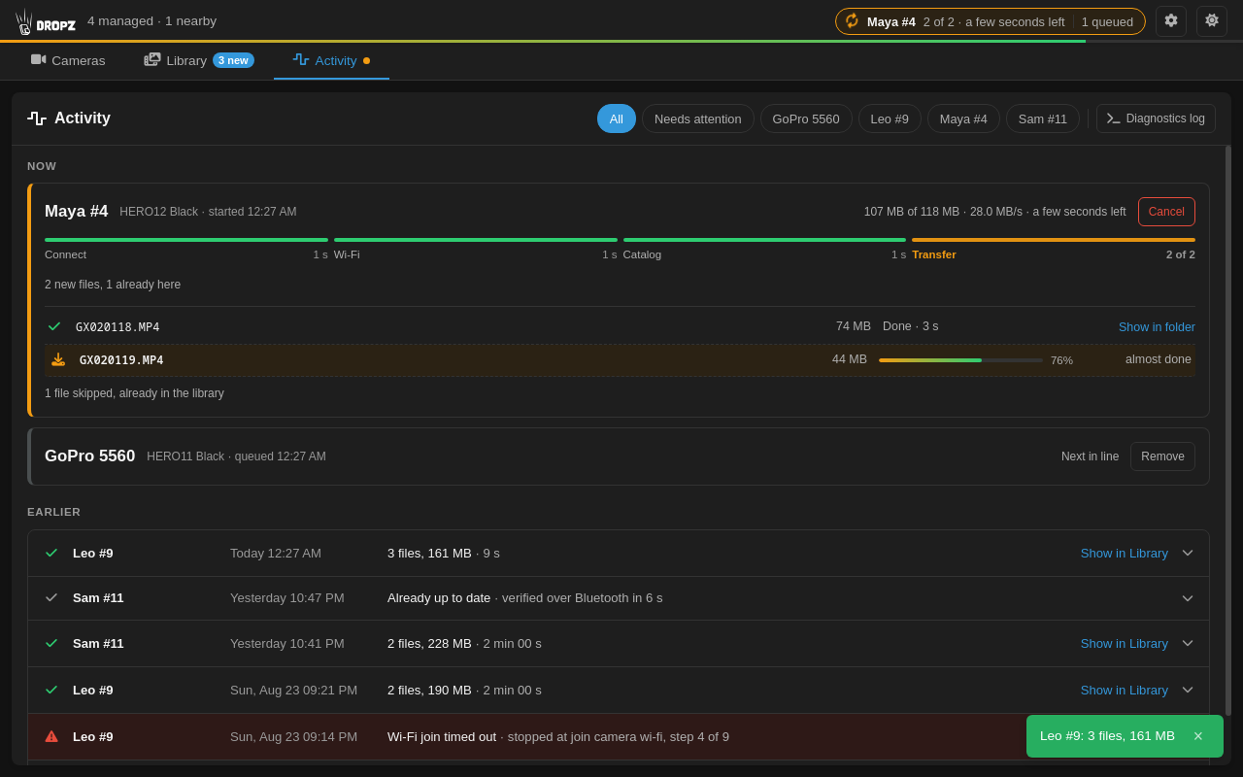Click grey checkmark on Sam #11 10:47 PM row
Screen dimensions: 1243x777
click(51, 597)
